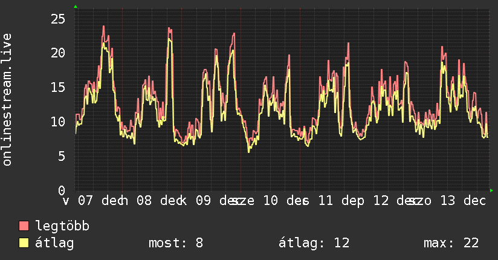This screenshot has height=260, width=498.
Task: Click the green arrow ending the x-axis
Action: click(x=491, y=190)
